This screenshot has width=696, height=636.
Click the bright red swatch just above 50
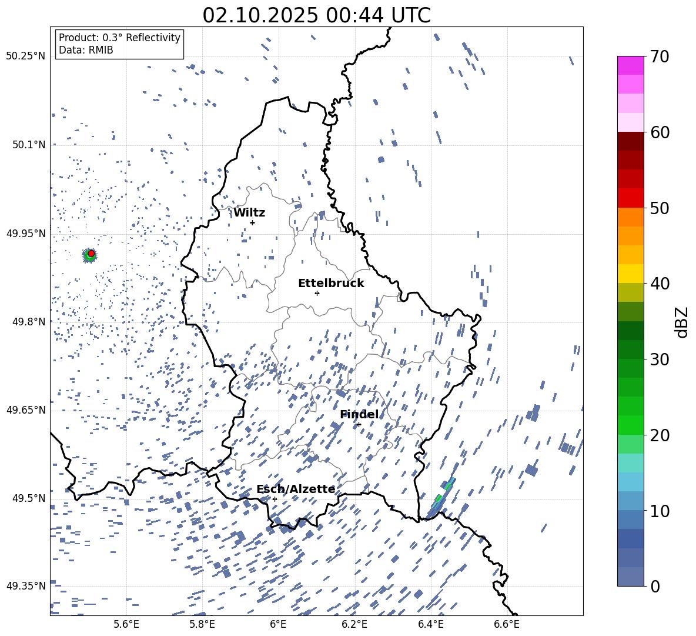click(630, 198)
